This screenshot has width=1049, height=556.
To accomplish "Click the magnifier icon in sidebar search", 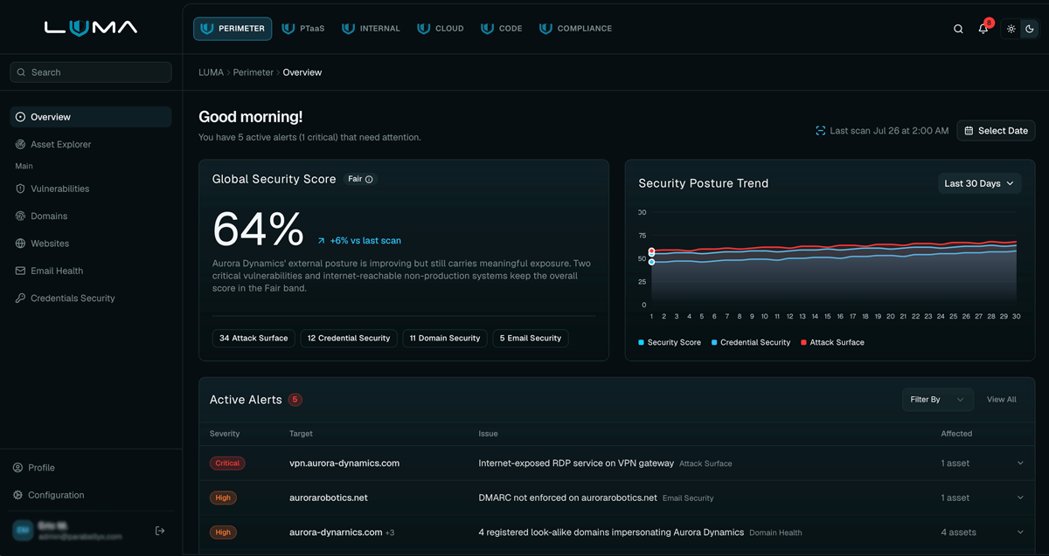I will pos(22,72).
